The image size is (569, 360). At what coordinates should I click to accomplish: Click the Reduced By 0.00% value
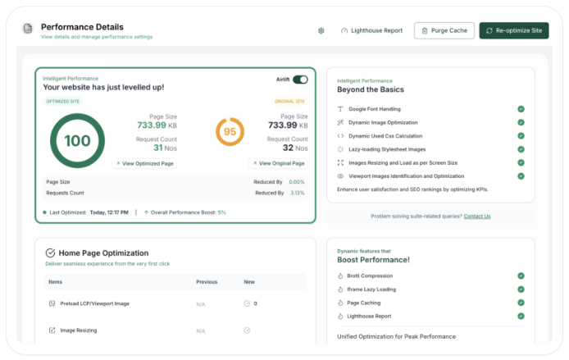tap(297, 182)
